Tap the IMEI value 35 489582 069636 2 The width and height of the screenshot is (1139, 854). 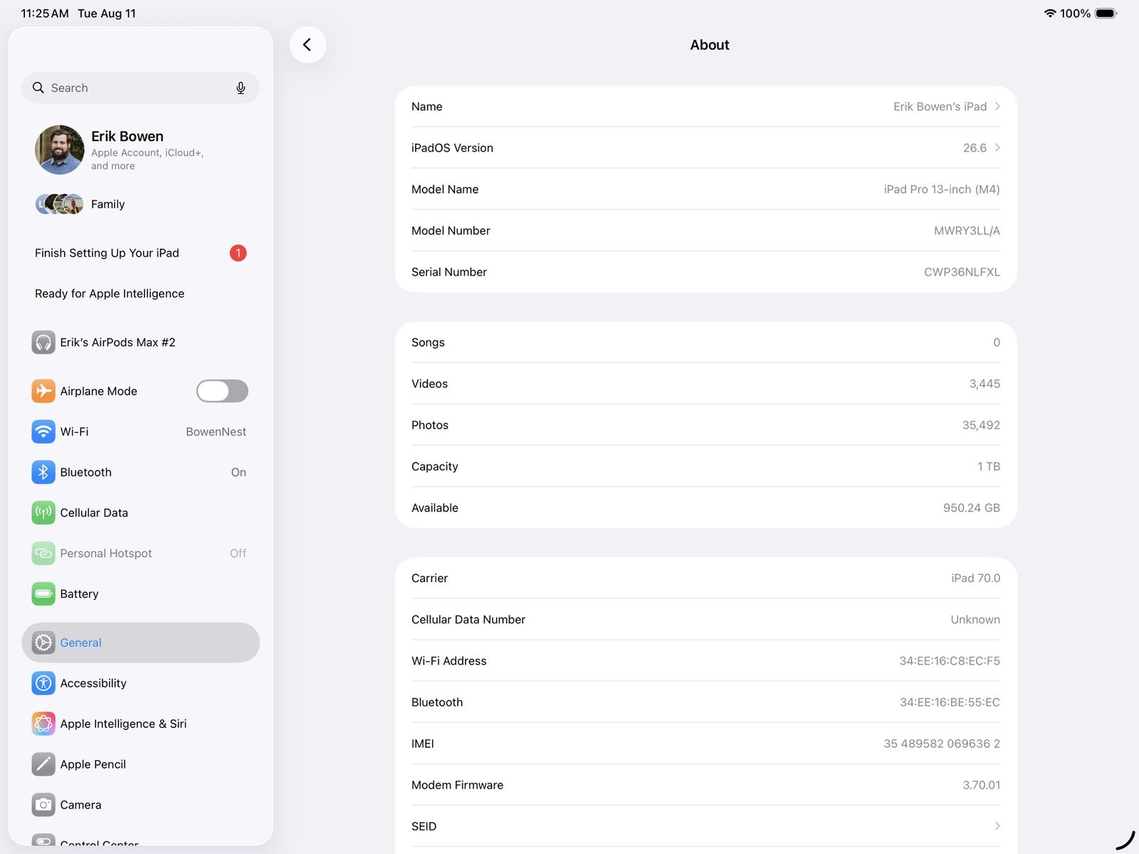pyautogui.click(x=942, y=743)
